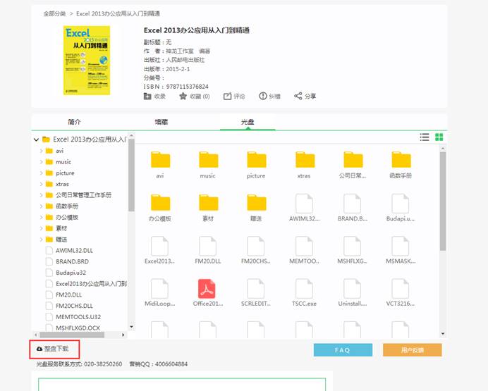
Task: Open the 函数手册 folder icon in grid
Action: point(401,160)
